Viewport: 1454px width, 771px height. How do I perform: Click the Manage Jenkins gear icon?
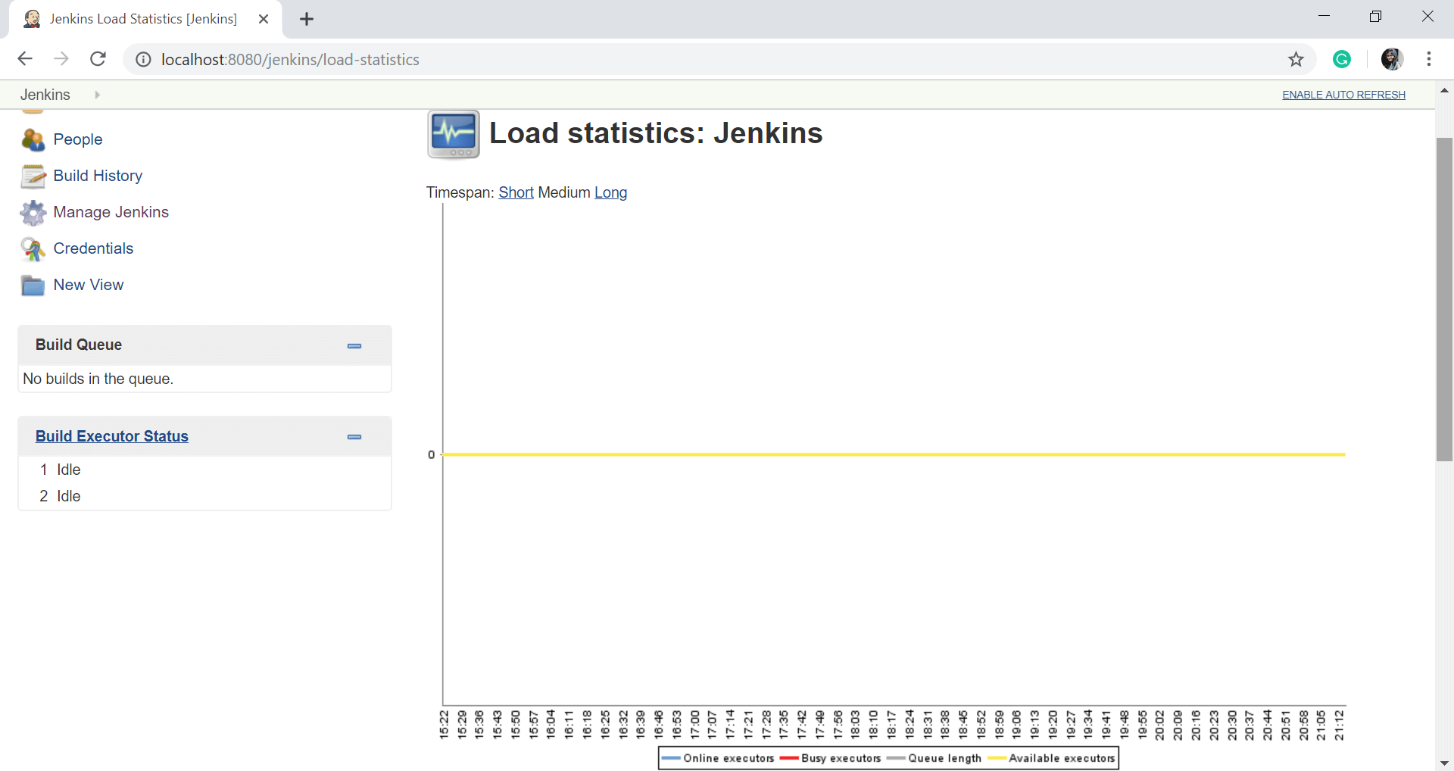tap(33, 212)
